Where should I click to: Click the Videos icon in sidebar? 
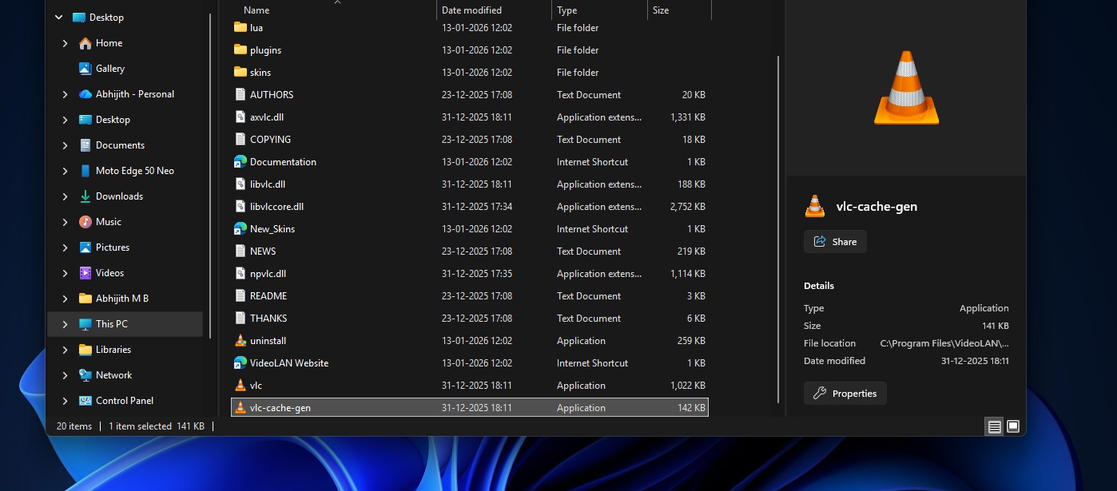pyautogui.click(x=85, y=273)
